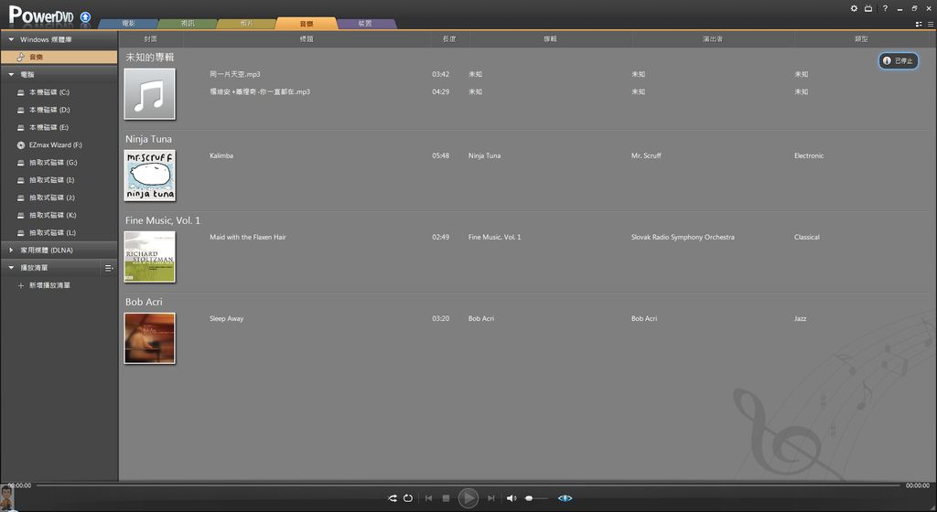Click the 封面 column header
This screenshot has height=512, width=937.
click(x=151, y=38)
